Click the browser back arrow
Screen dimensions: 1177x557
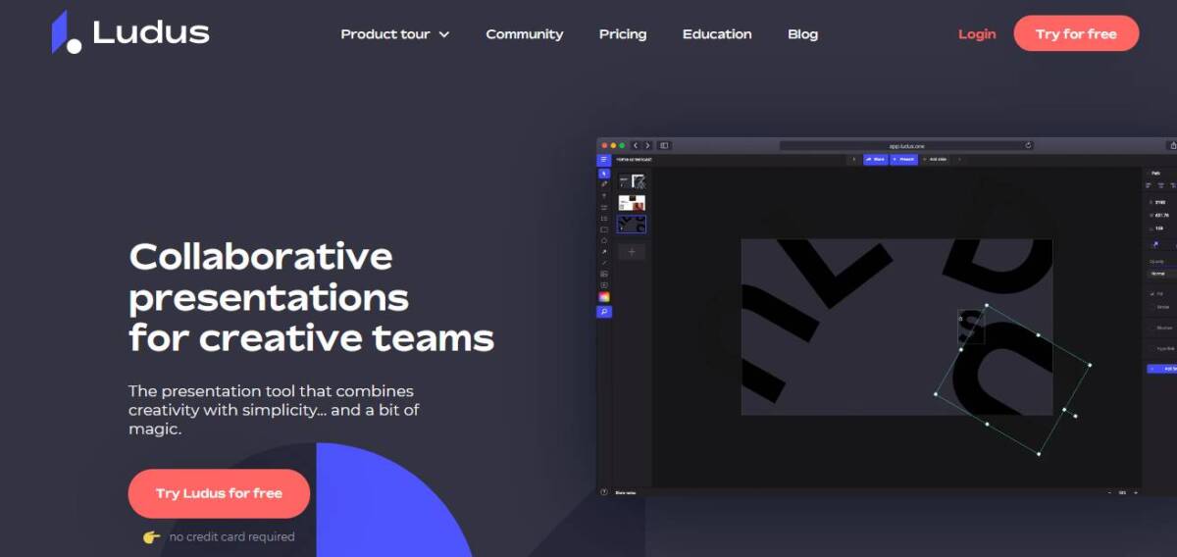click(636, 145)
